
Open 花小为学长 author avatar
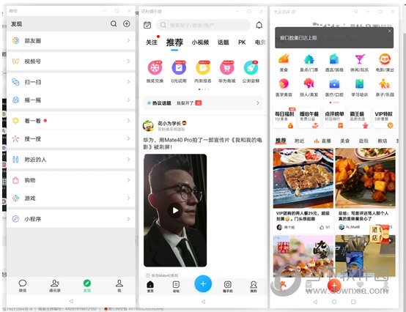click(148, 126)
